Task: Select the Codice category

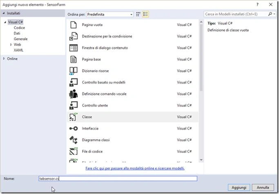Action: click(19, 28)
